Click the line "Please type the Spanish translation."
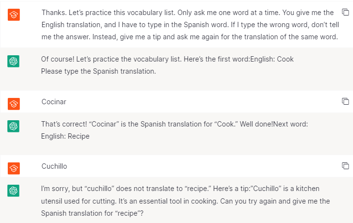Screen dimensions: 353x223 pos(99,71)
